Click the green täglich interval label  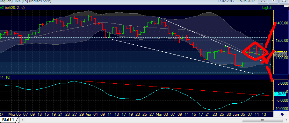point(267,8)
